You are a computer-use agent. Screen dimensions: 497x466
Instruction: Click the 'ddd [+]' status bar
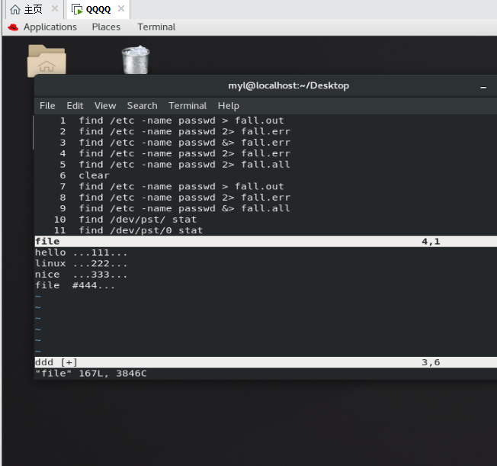pos(265,362)
